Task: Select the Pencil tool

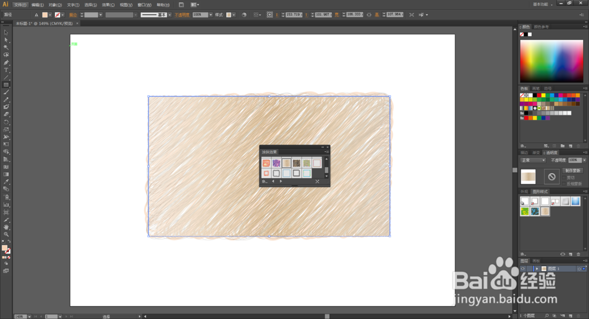Action: 6,100
